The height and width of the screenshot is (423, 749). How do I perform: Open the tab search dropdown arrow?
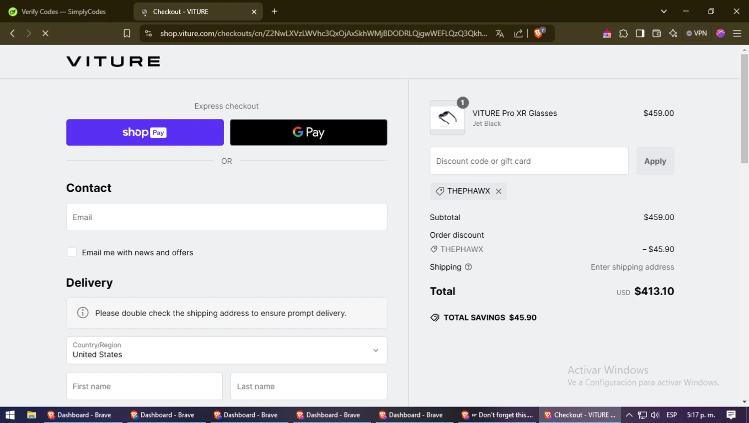pos(664,11)
